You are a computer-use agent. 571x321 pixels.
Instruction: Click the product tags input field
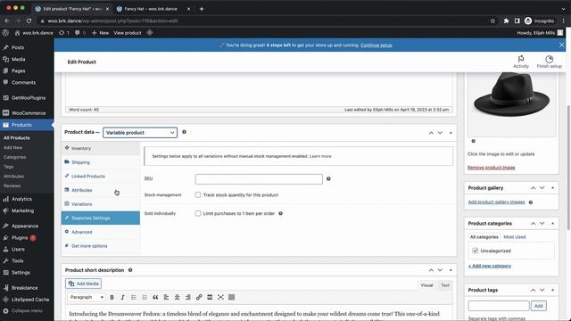tap(499, 306)
